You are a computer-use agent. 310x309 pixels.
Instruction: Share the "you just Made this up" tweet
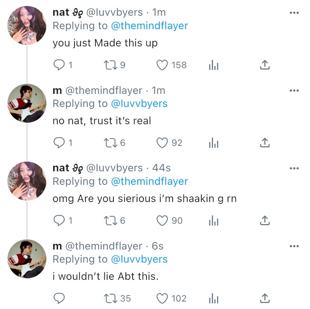265,65
